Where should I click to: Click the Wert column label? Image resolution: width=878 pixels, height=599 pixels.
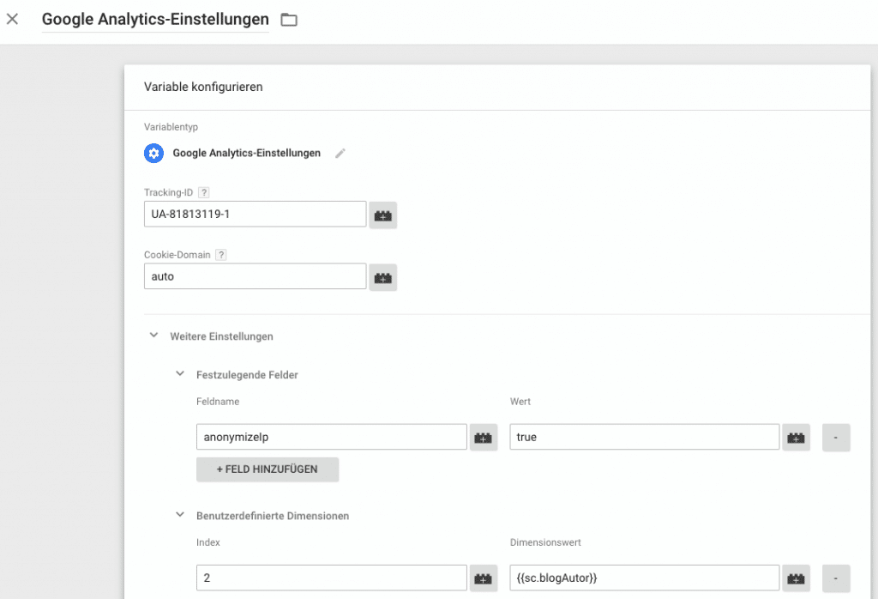pyautogui.click(x=520, y=402)
